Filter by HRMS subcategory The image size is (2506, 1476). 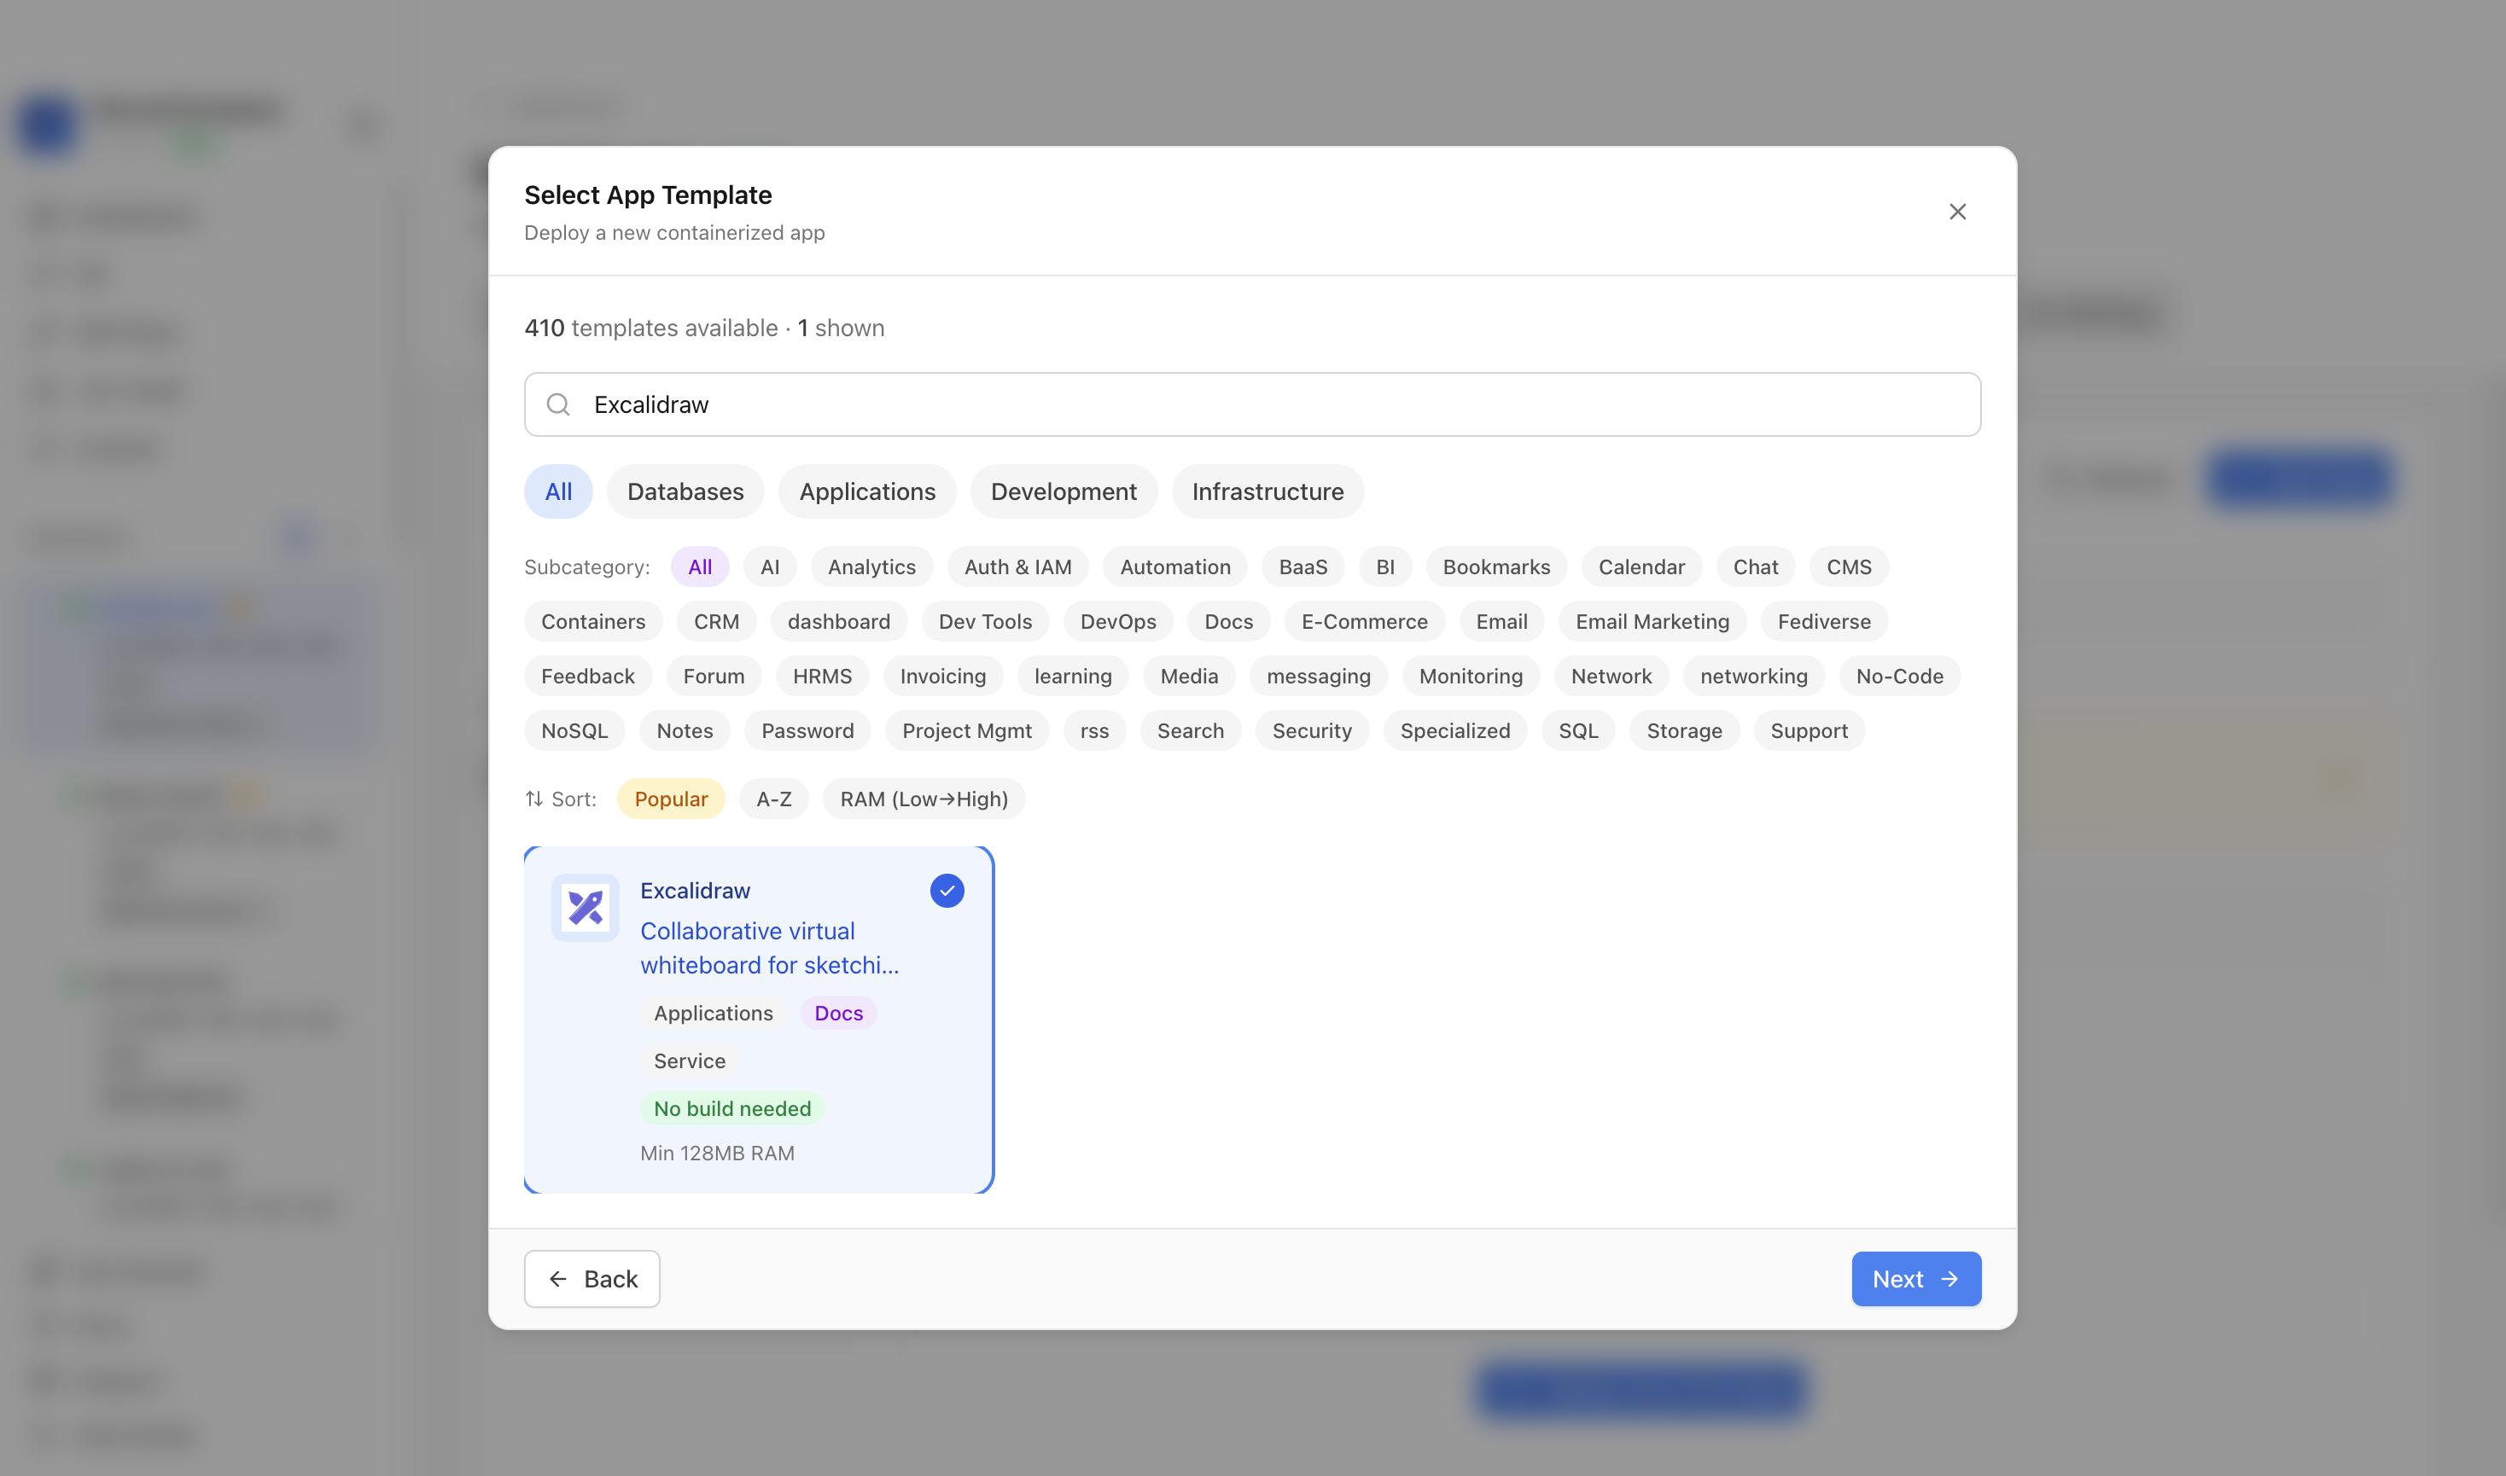pyautogui.click(x=822, y=677)
